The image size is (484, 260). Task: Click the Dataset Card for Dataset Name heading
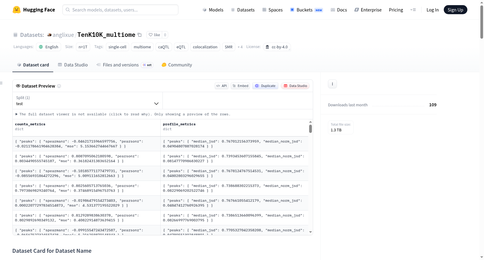(x=52, y=251)
